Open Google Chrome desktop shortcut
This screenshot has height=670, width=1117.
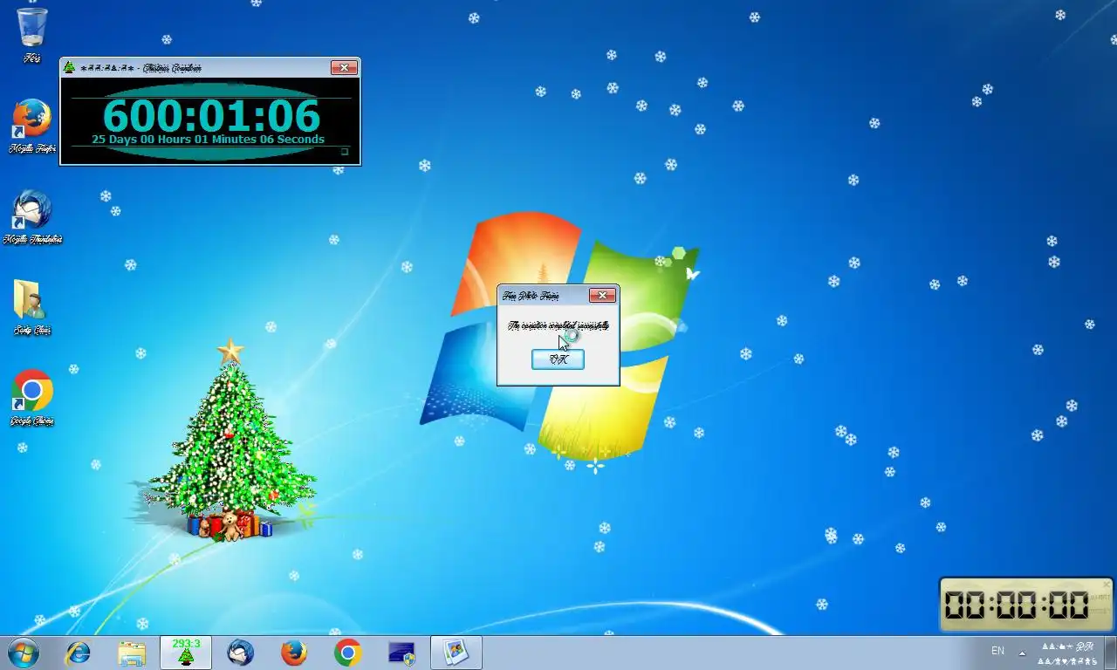32,398
